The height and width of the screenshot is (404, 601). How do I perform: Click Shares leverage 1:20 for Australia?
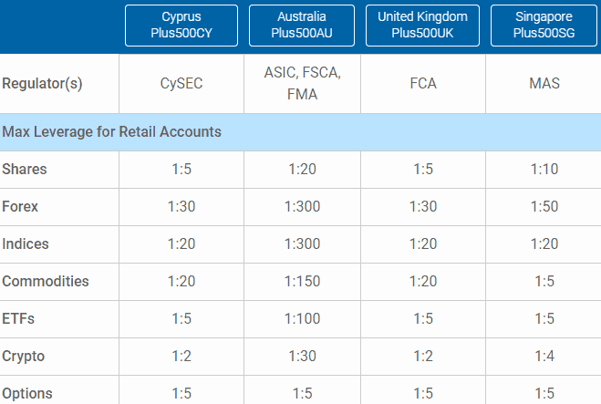302,169
